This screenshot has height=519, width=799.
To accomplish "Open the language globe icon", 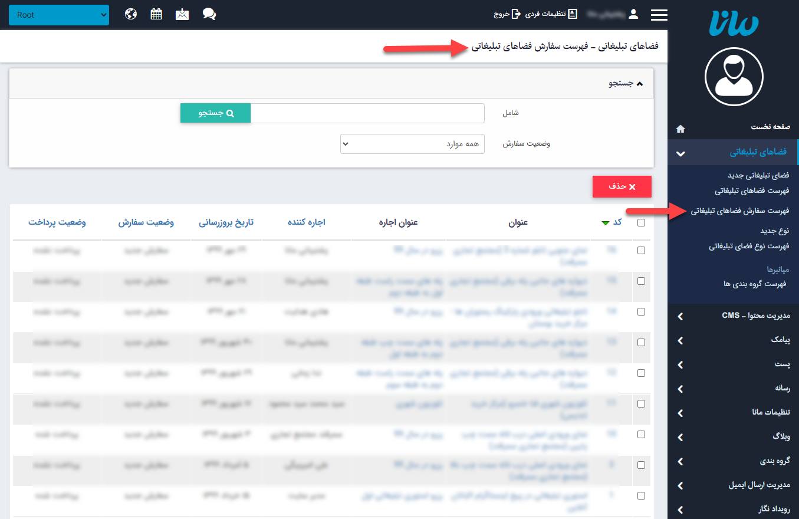I will point(130,14).
